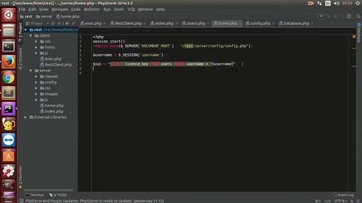
Task: Select index.php under server in the tree
Action: click(51, 112)
